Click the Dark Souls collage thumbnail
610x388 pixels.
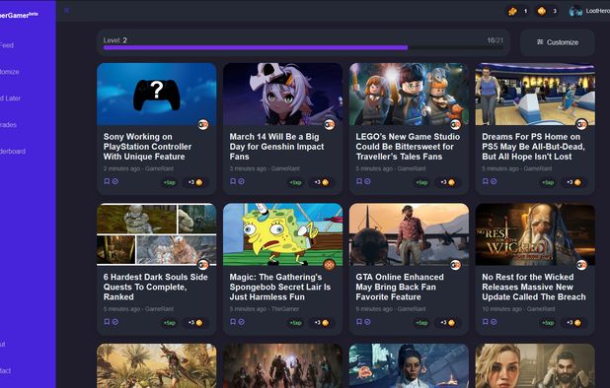point(157,234)
